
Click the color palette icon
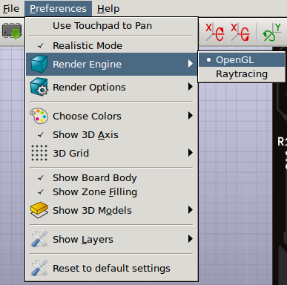point(39,116)
